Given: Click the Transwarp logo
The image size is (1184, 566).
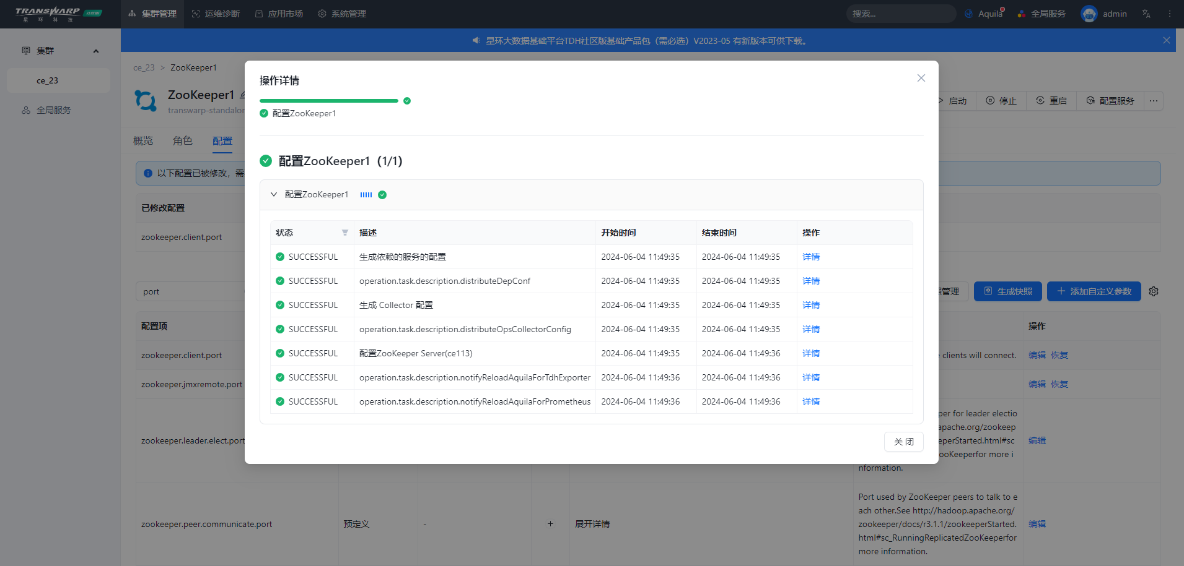Looking at the screenshot, I should pos(59,14).
